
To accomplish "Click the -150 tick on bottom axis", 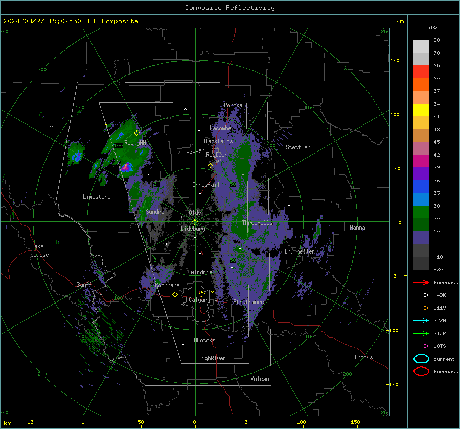I will pyautogui.click(x=30, y=422).
